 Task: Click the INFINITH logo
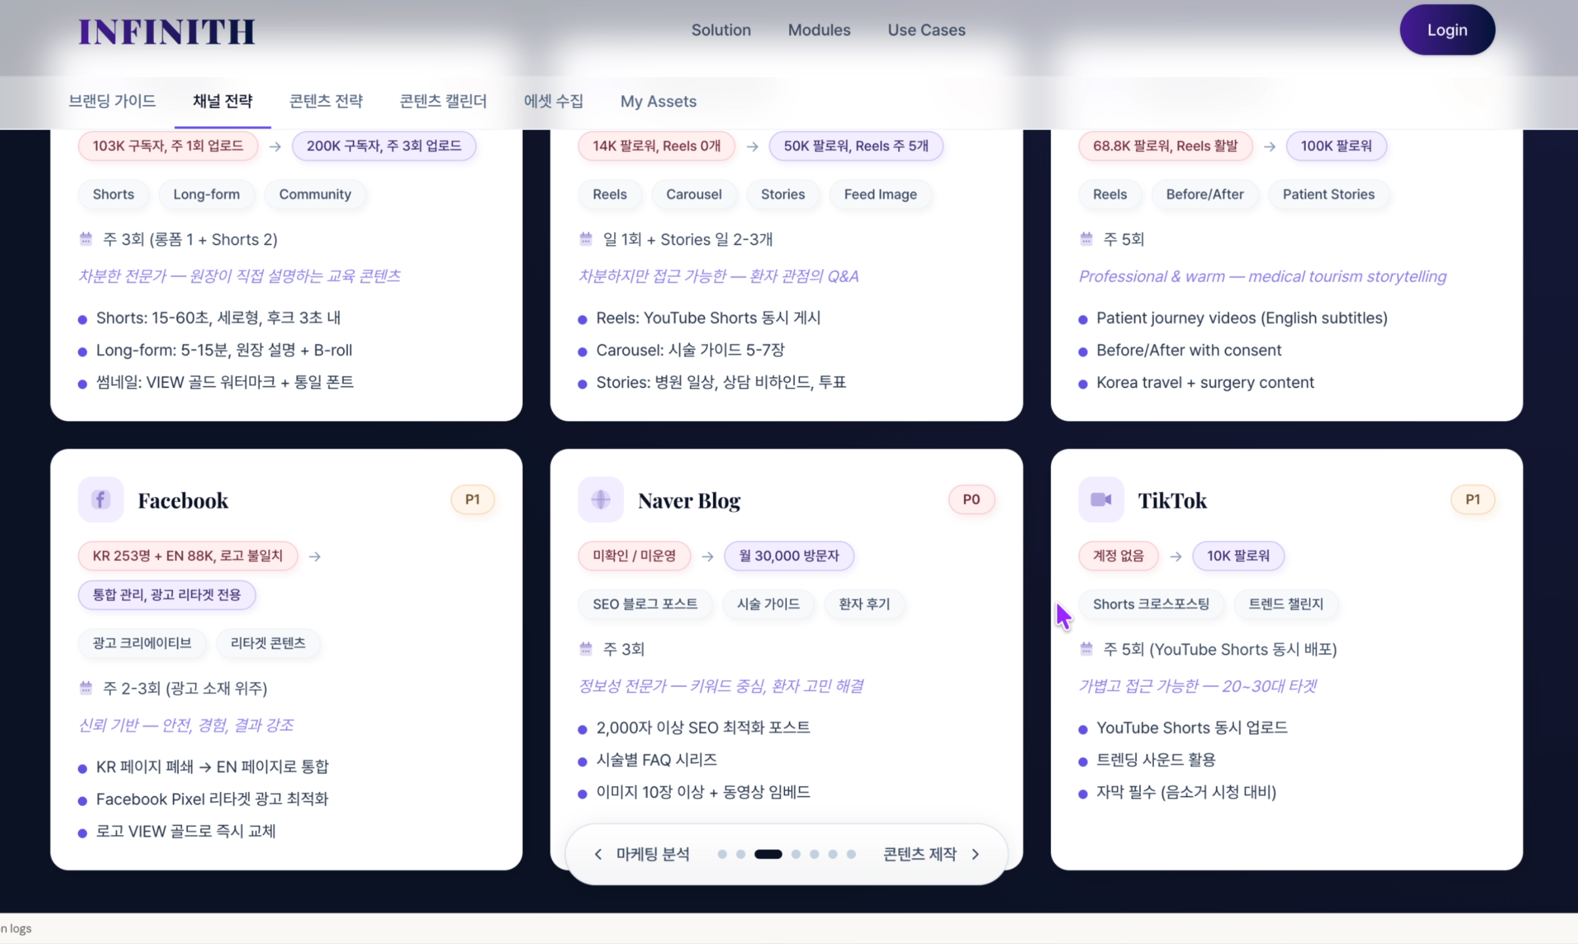pyautogui.click(x=166, y=31)
